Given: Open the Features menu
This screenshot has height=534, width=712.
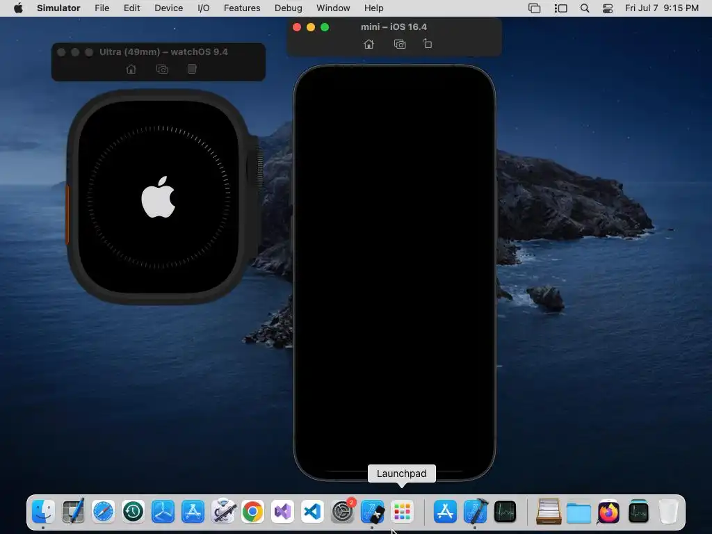Looking at the screenshot, I should click(x=242, y=8).
